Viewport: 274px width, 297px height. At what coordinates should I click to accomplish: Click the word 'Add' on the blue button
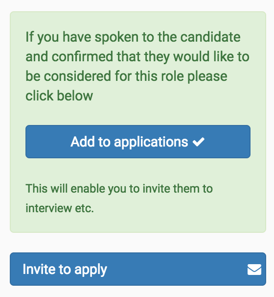pos(83,142)
